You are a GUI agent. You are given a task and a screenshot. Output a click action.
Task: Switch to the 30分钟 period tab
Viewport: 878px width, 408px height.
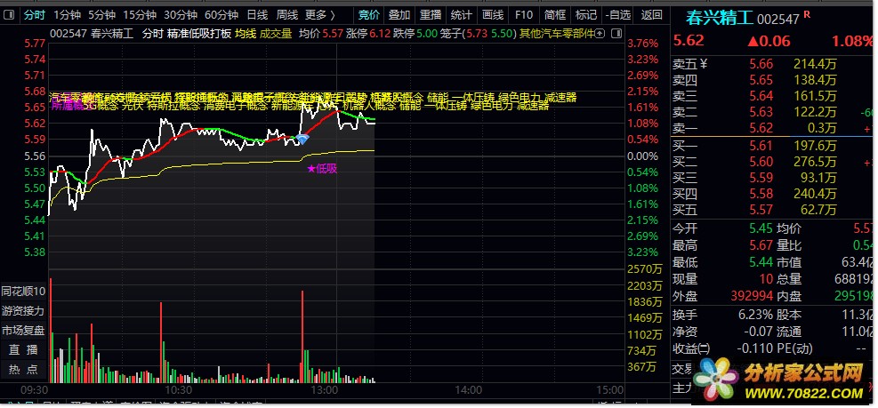(181, 15)
